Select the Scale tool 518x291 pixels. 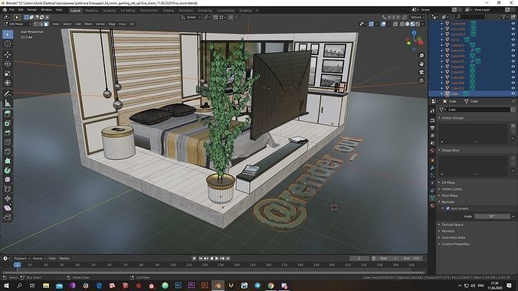(7, 74)
